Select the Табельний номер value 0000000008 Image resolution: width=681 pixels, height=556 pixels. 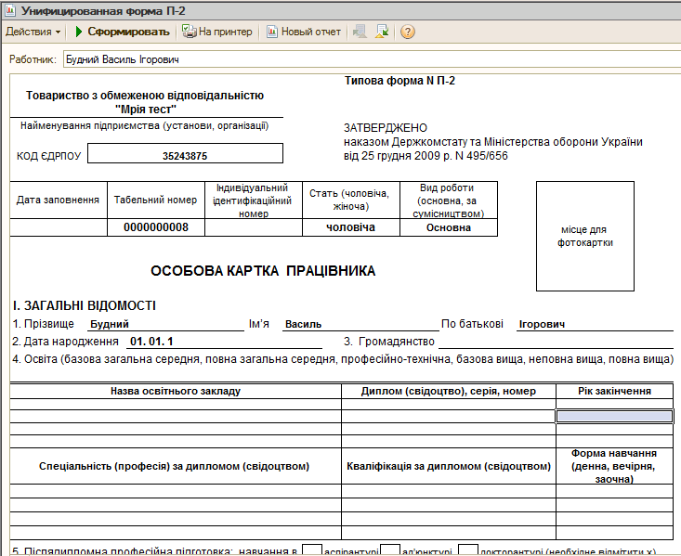point(156,227)
